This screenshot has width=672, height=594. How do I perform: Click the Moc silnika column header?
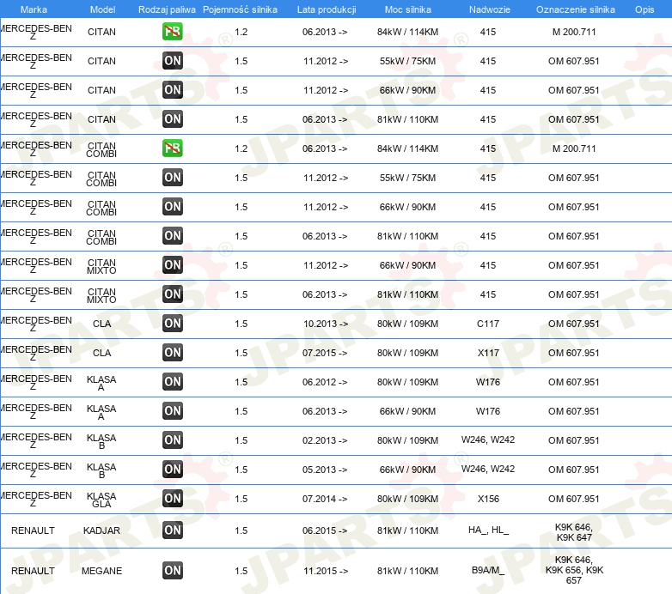click(x=408, y=9)
